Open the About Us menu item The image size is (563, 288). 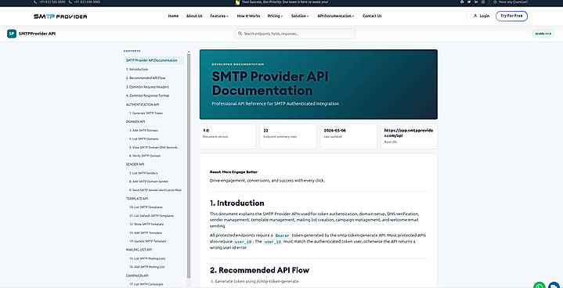194,16
